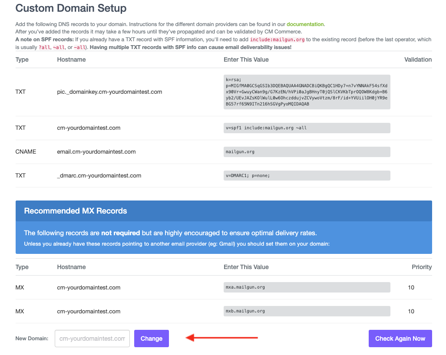The image size is (446, 355).
Task: Click the hostname pic._domainkey.cm-yourdomaintest.com
Action: [109, 92]
